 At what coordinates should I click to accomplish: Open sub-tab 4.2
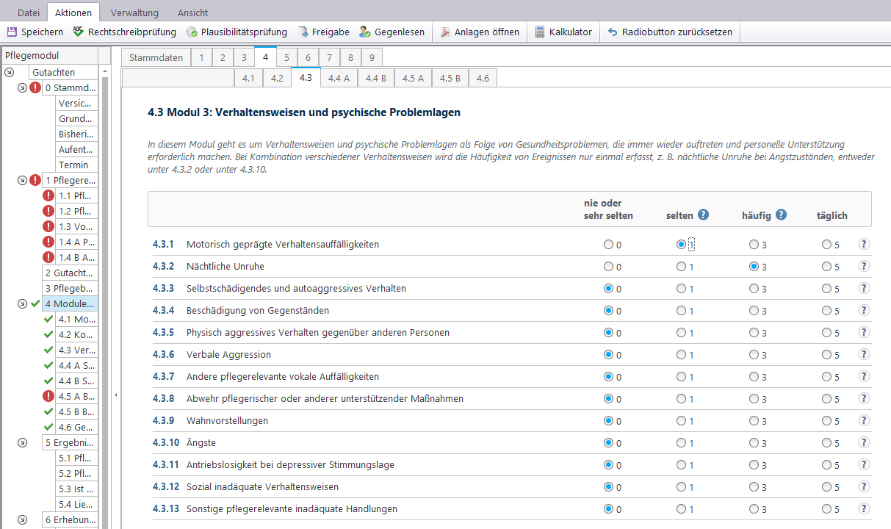pyautogui.click(x=277, y=78)
